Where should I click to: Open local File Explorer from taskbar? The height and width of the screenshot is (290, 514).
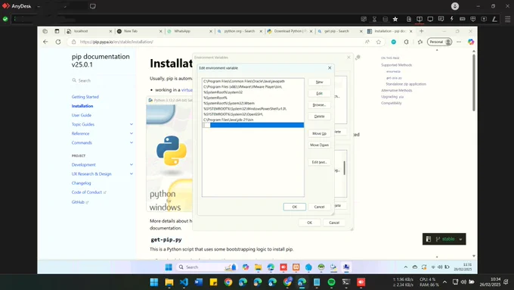tap(169, 282)
